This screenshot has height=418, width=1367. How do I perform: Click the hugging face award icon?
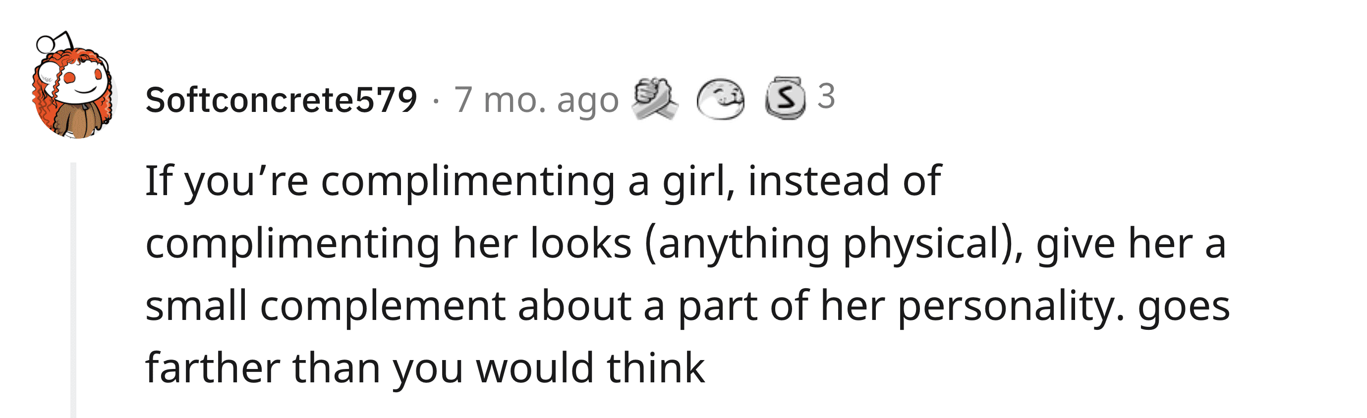pyautogui.click(x=720, y=99)
